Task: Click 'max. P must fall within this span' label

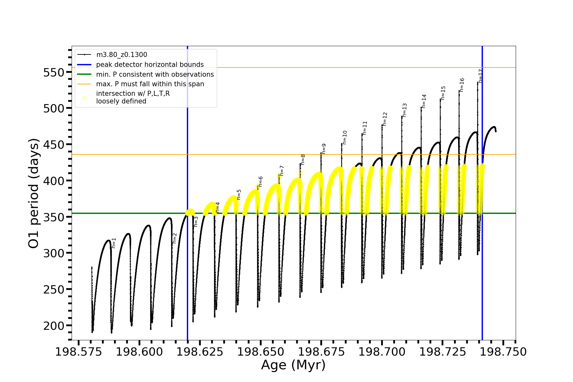Action: pos(150,84)
